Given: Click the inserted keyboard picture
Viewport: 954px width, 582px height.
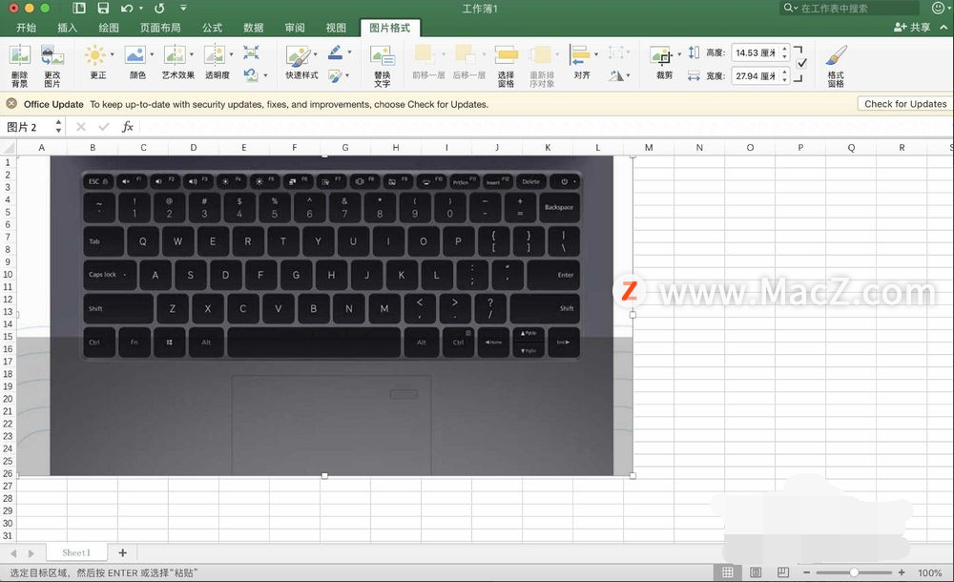Looking at the screenshot, I should [325, 316].
